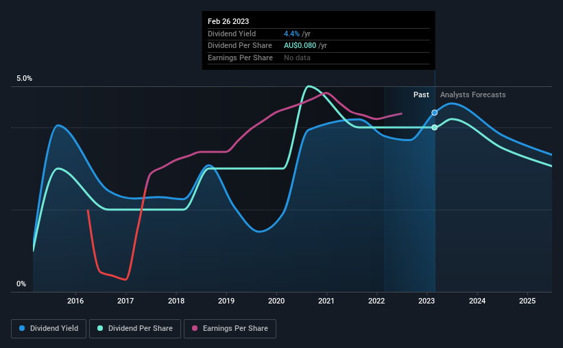Screen dimensions: 563x348
Task: Toggle the Dividend Per Share legend button
Action: coord(135,329)
